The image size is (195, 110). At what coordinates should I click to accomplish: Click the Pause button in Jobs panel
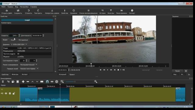coord(177,71)
